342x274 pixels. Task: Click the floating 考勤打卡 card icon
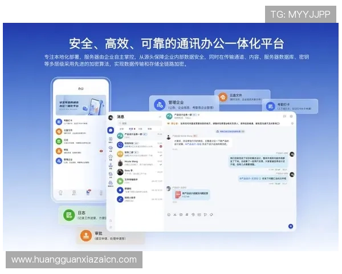[x=271, y=106]
